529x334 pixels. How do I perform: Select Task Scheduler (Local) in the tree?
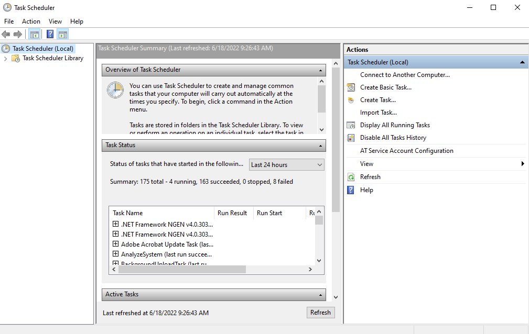tap(43, 49)
